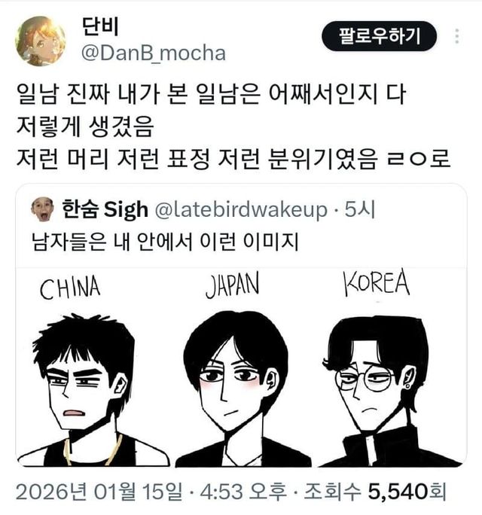
Task: Visit the @DanB_mocha handle link
Action: pyautogui.click(x=154, y=53)
